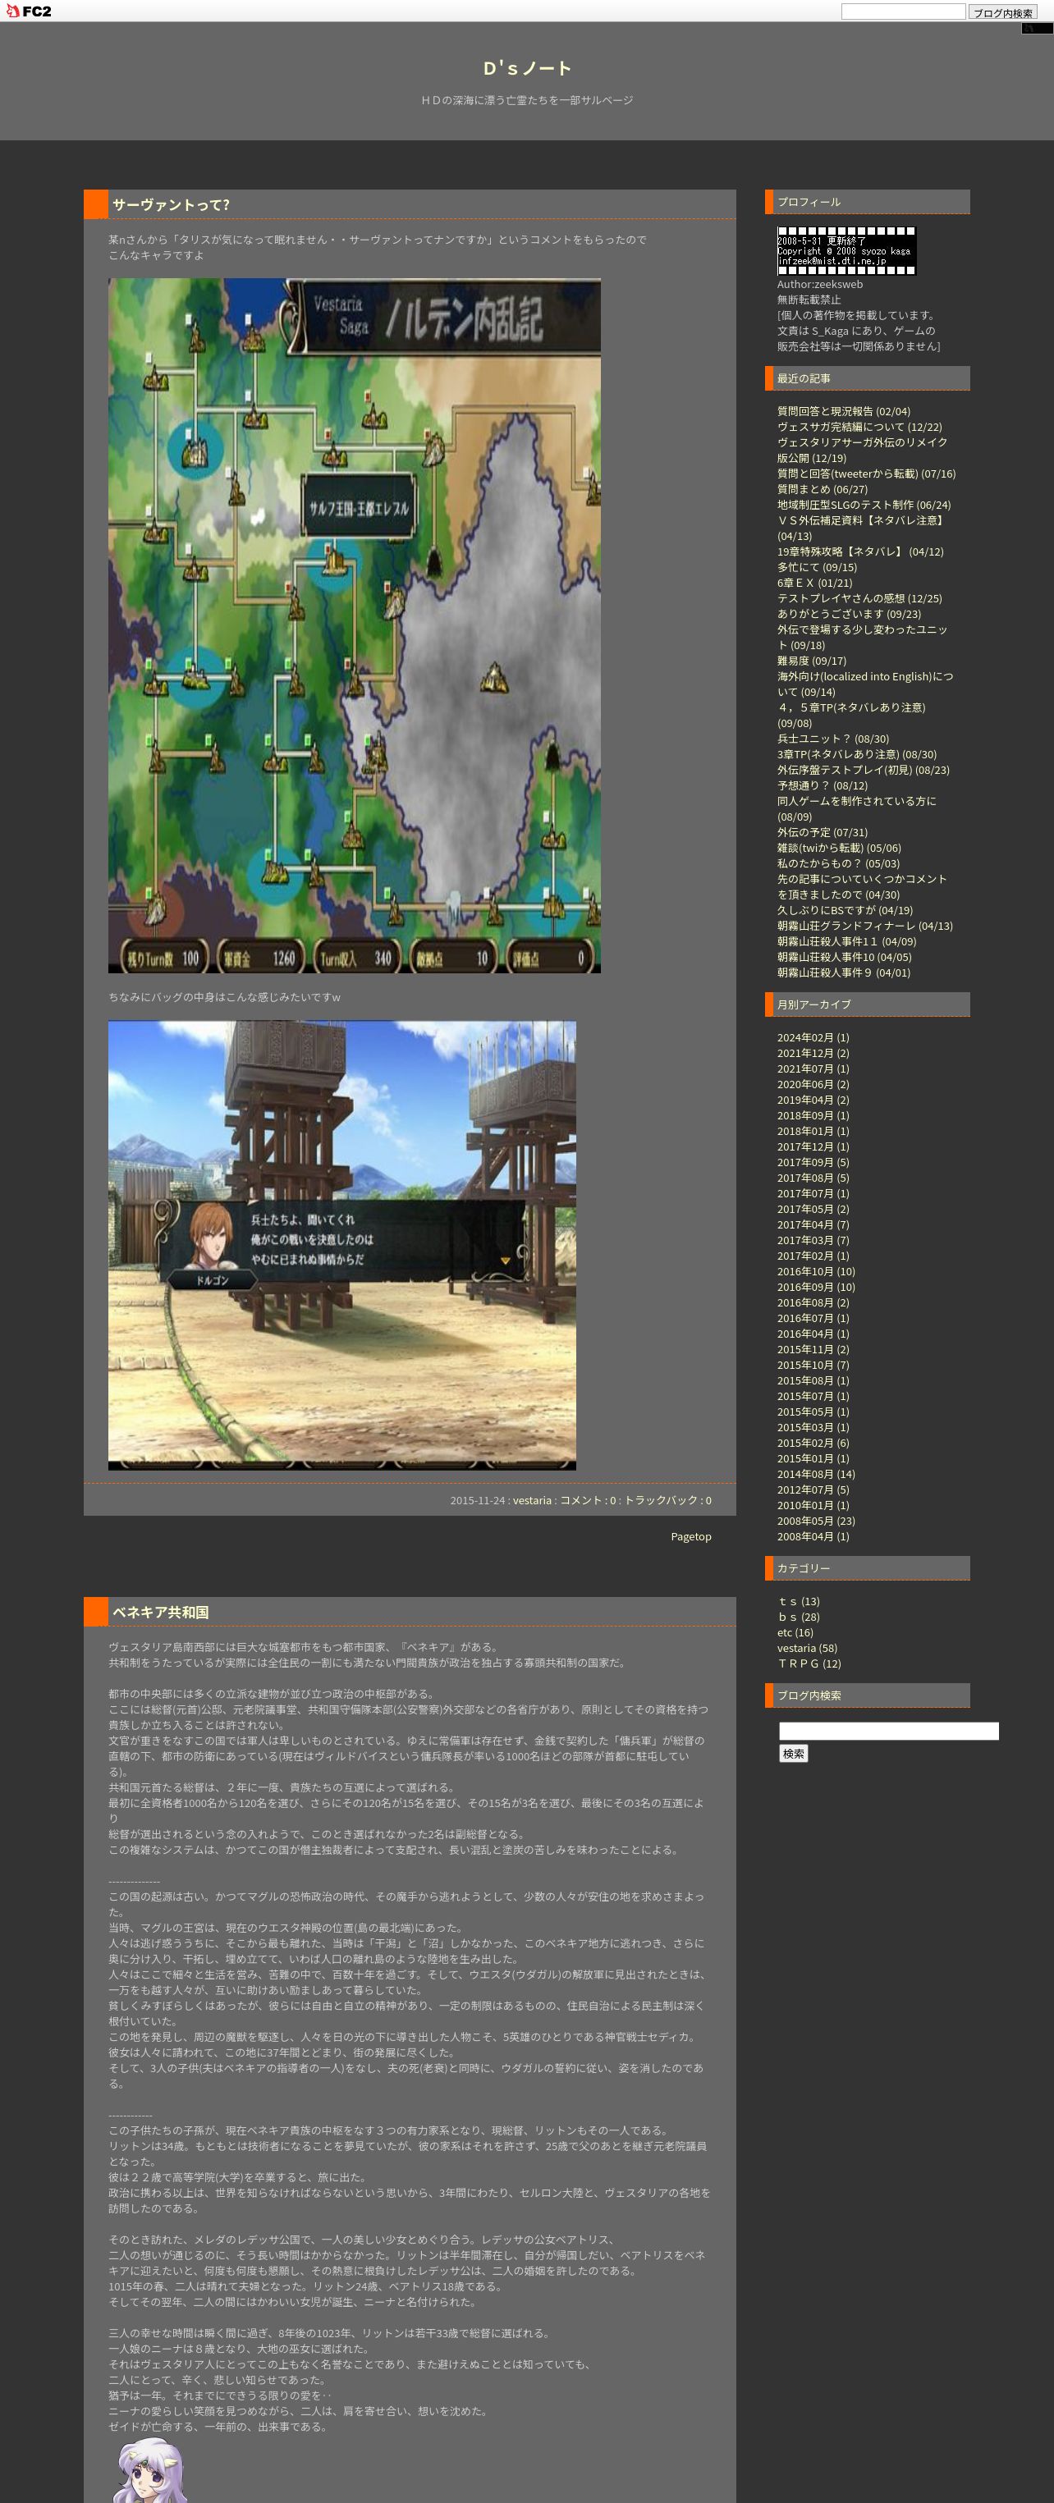Open the etc (16) category

[x=795, y=1632]
